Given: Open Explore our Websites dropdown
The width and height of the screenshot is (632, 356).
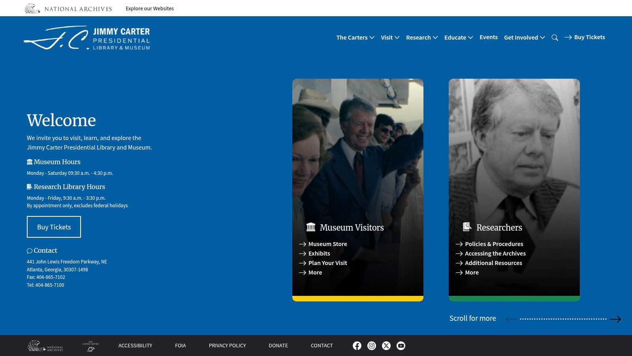Looking at the screenshot, I should [x=150, y=8].
